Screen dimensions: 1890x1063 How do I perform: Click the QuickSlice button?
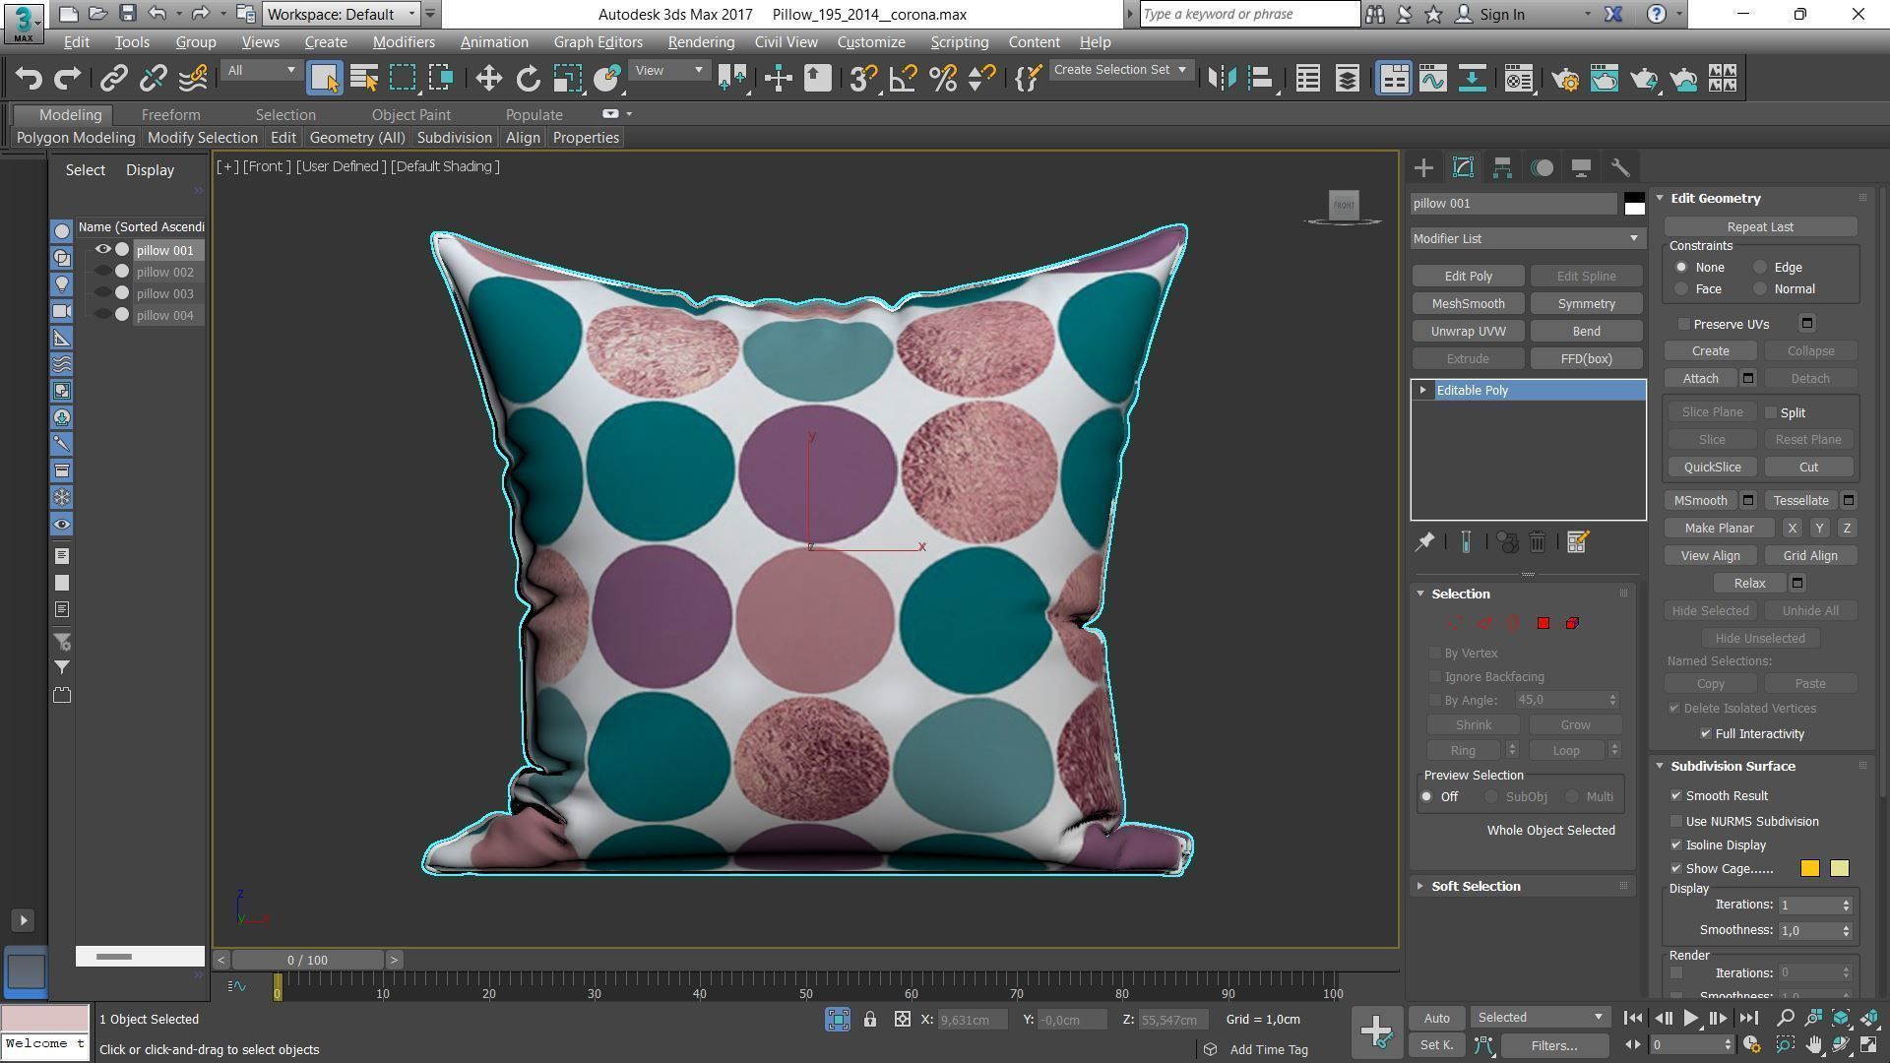point(1712,468)
